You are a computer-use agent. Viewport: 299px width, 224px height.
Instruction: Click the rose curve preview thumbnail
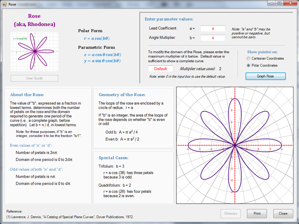[34, 51]
